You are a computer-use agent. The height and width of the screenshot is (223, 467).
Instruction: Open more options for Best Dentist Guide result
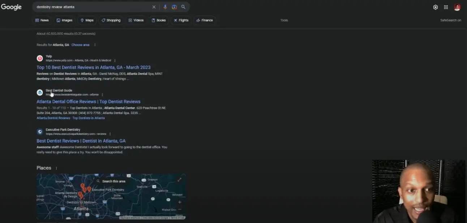(102, 95)
